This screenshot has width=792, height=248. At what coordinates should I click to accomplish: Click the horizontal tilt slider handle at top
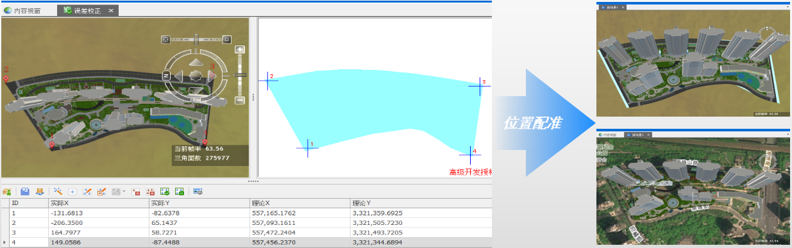tap(196, 39)
